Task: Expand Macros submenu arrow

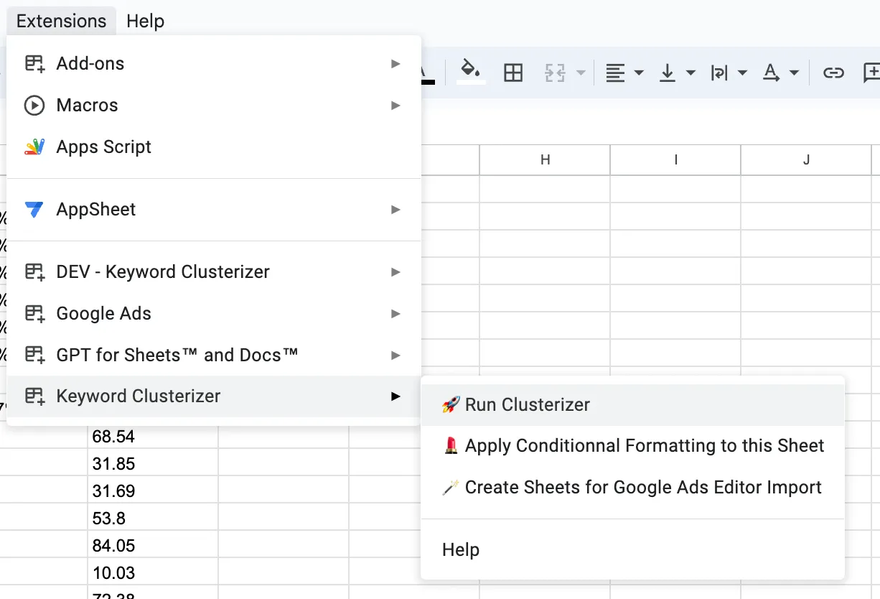Action: point(395,106)
